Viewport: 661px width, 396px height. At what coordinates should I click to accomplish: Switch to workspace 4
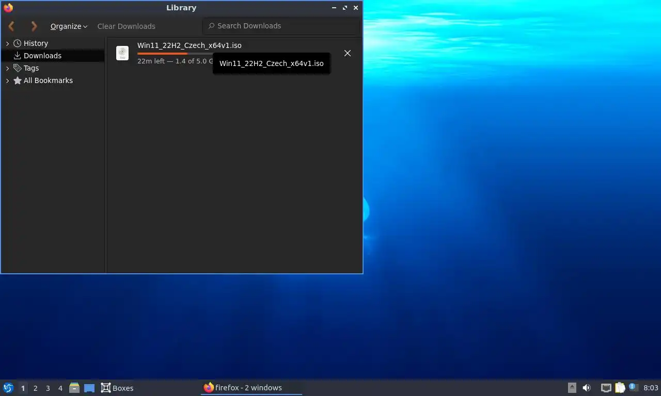pos(60,388)
